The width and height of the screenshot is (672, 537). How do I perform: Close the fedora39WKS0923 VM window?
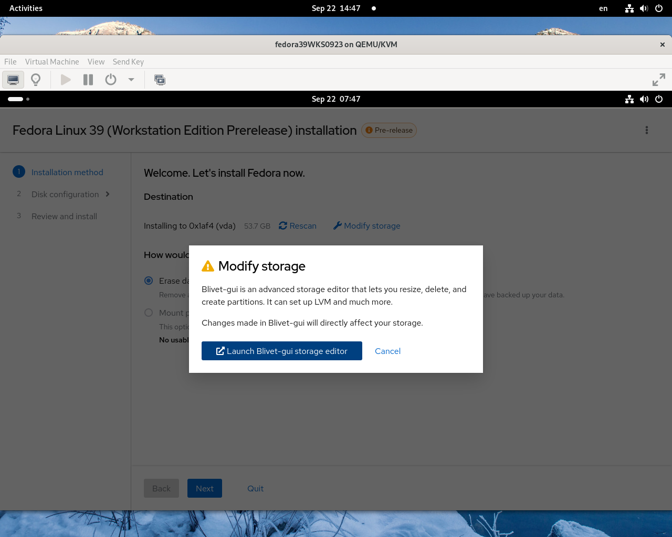pos(663,45)
